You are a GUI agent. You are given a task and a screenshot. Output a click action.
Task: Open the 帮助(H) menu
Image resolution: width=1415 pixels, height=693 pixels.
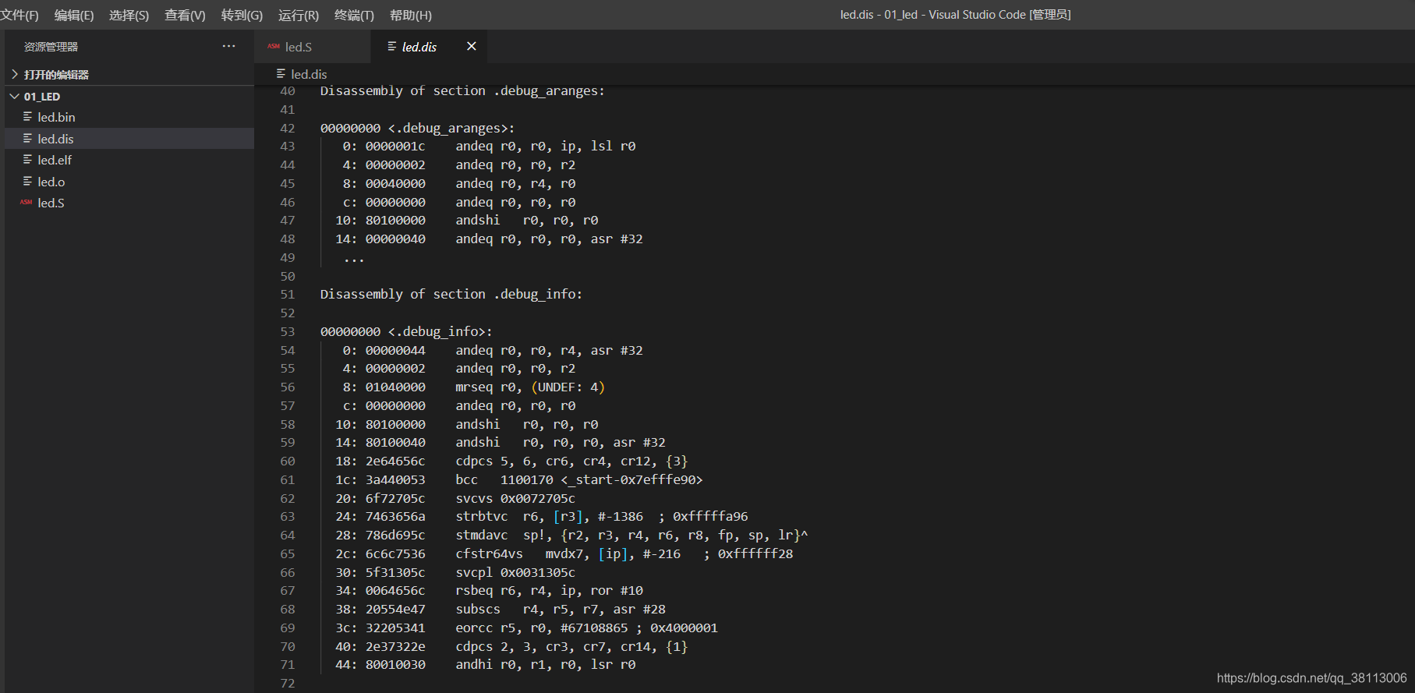410,16
